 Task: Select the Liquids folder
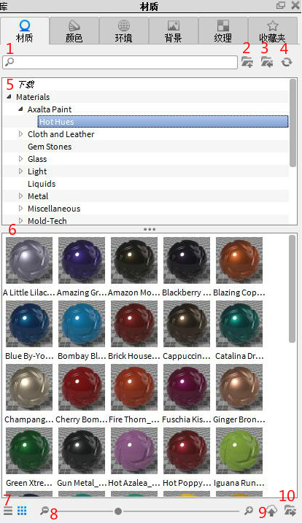42,184
